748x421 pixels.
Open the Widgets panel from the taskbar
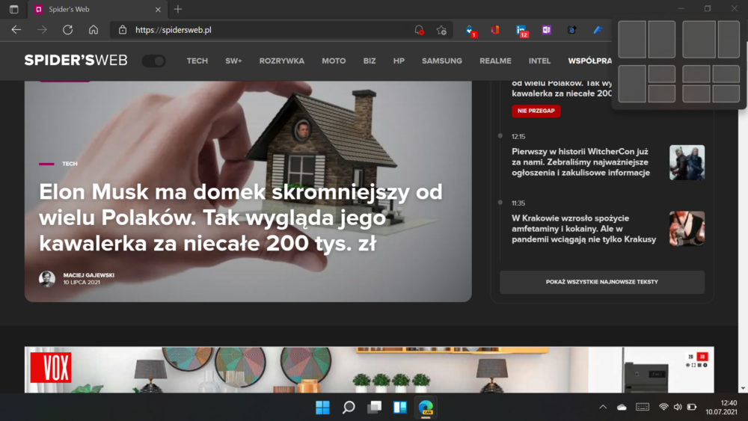coord(399,408)
